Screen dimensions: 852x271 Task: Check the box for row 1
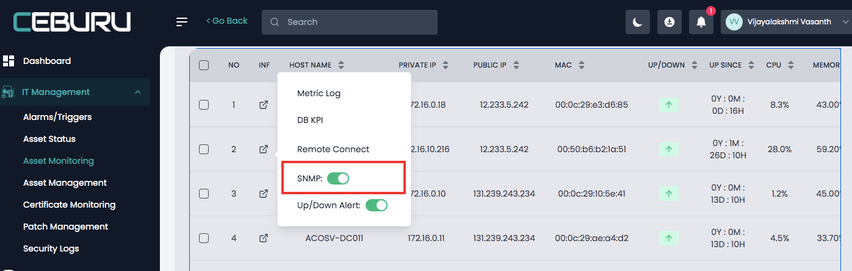coord(204,105)
